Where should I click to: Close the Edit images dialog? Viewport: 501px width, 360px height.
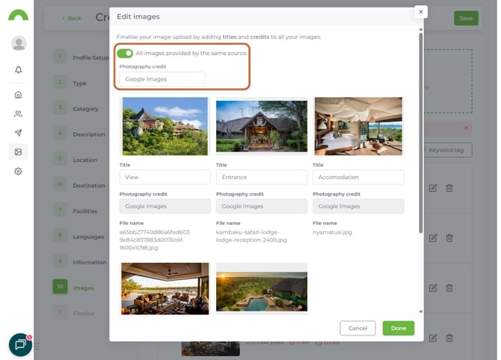pyautogui.click(x=421, y=12)
